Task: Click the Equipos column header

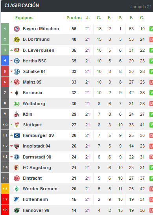Action: pos(24,18)
